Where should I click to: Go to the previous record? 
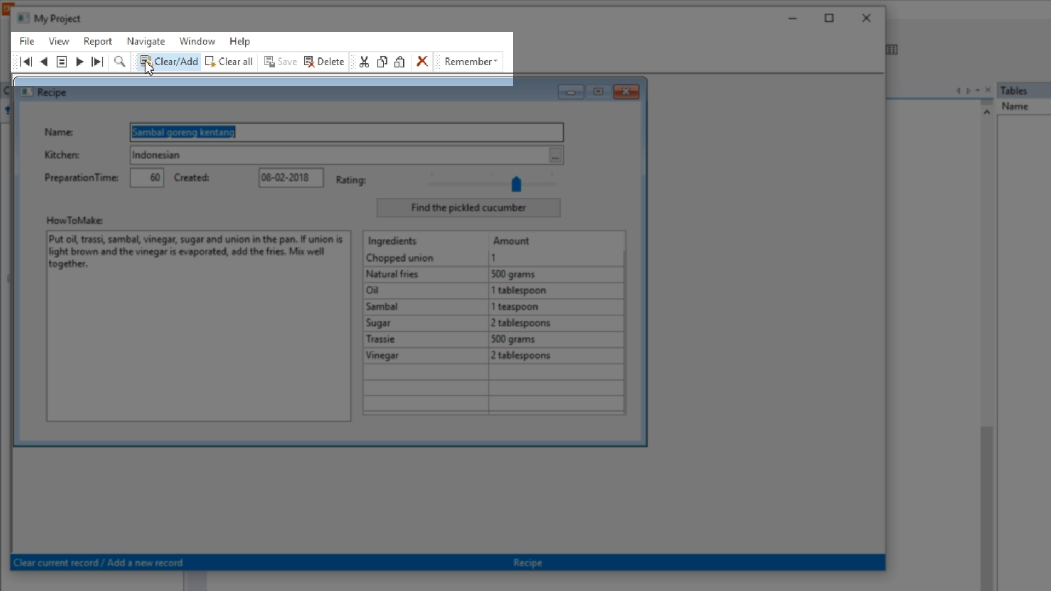click(44, 62)
